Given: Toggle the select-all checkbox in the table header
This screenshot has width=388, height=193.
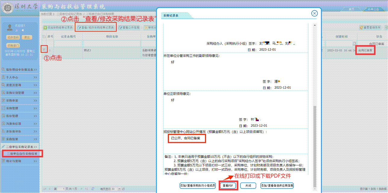Looking at the screenshot, I should (44, 37).
